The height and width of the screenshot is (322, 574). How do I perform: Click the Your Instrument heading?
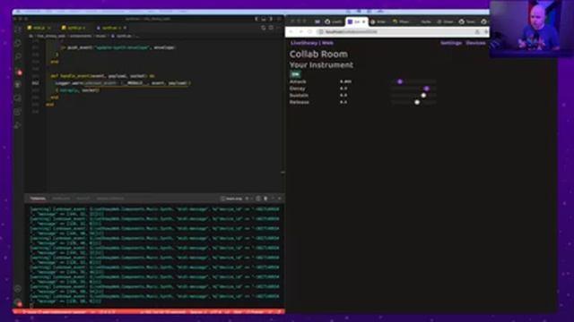click(321, 65)
